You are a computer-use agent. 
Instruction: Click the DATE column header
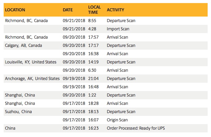point(68,10)
